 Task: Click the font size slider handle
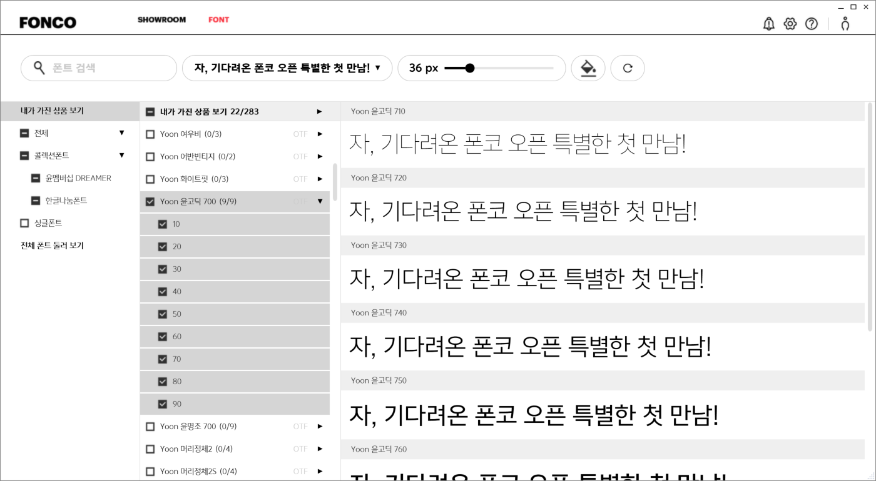(x=470, y=68)
